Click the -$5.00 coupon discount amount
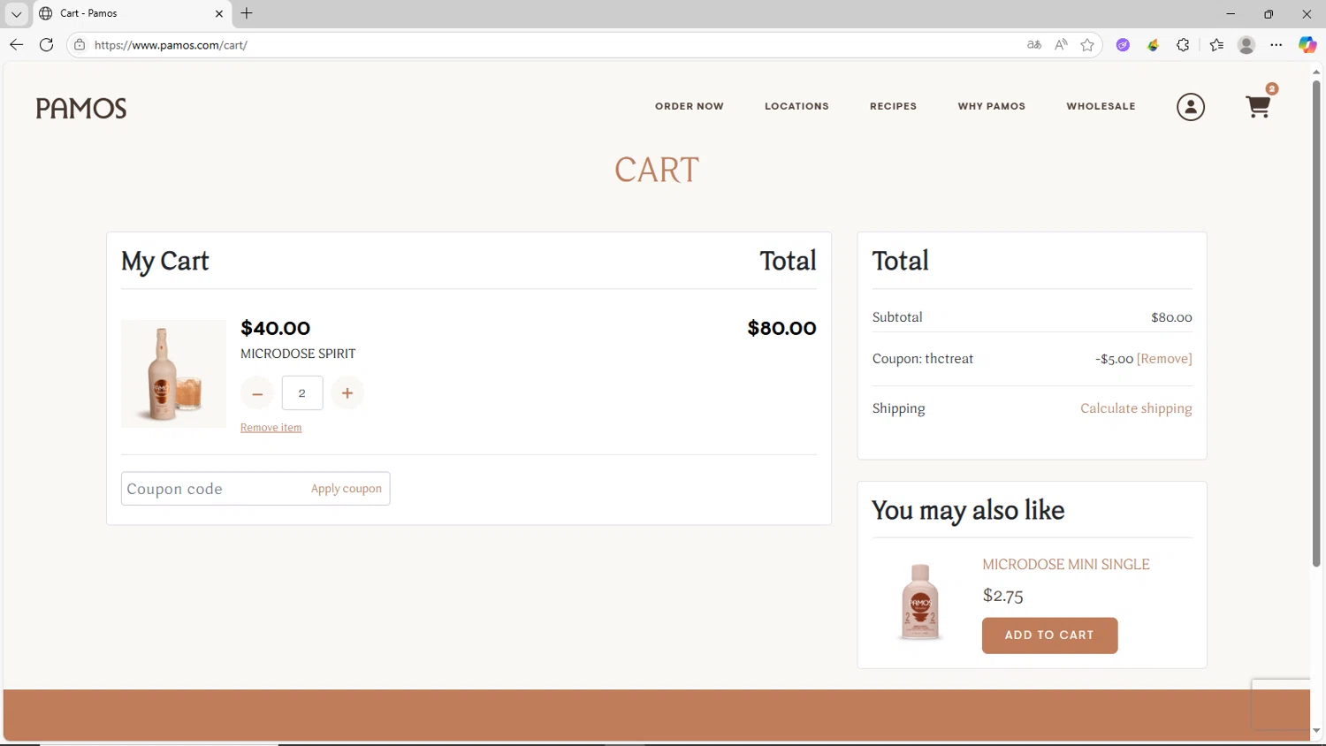This screenshot has width=1326, height=746. tap(1114, 359)
